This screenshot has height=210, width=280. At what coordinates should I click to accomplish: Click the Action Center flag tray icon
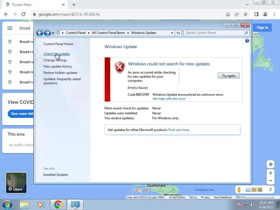click(239, 205)
